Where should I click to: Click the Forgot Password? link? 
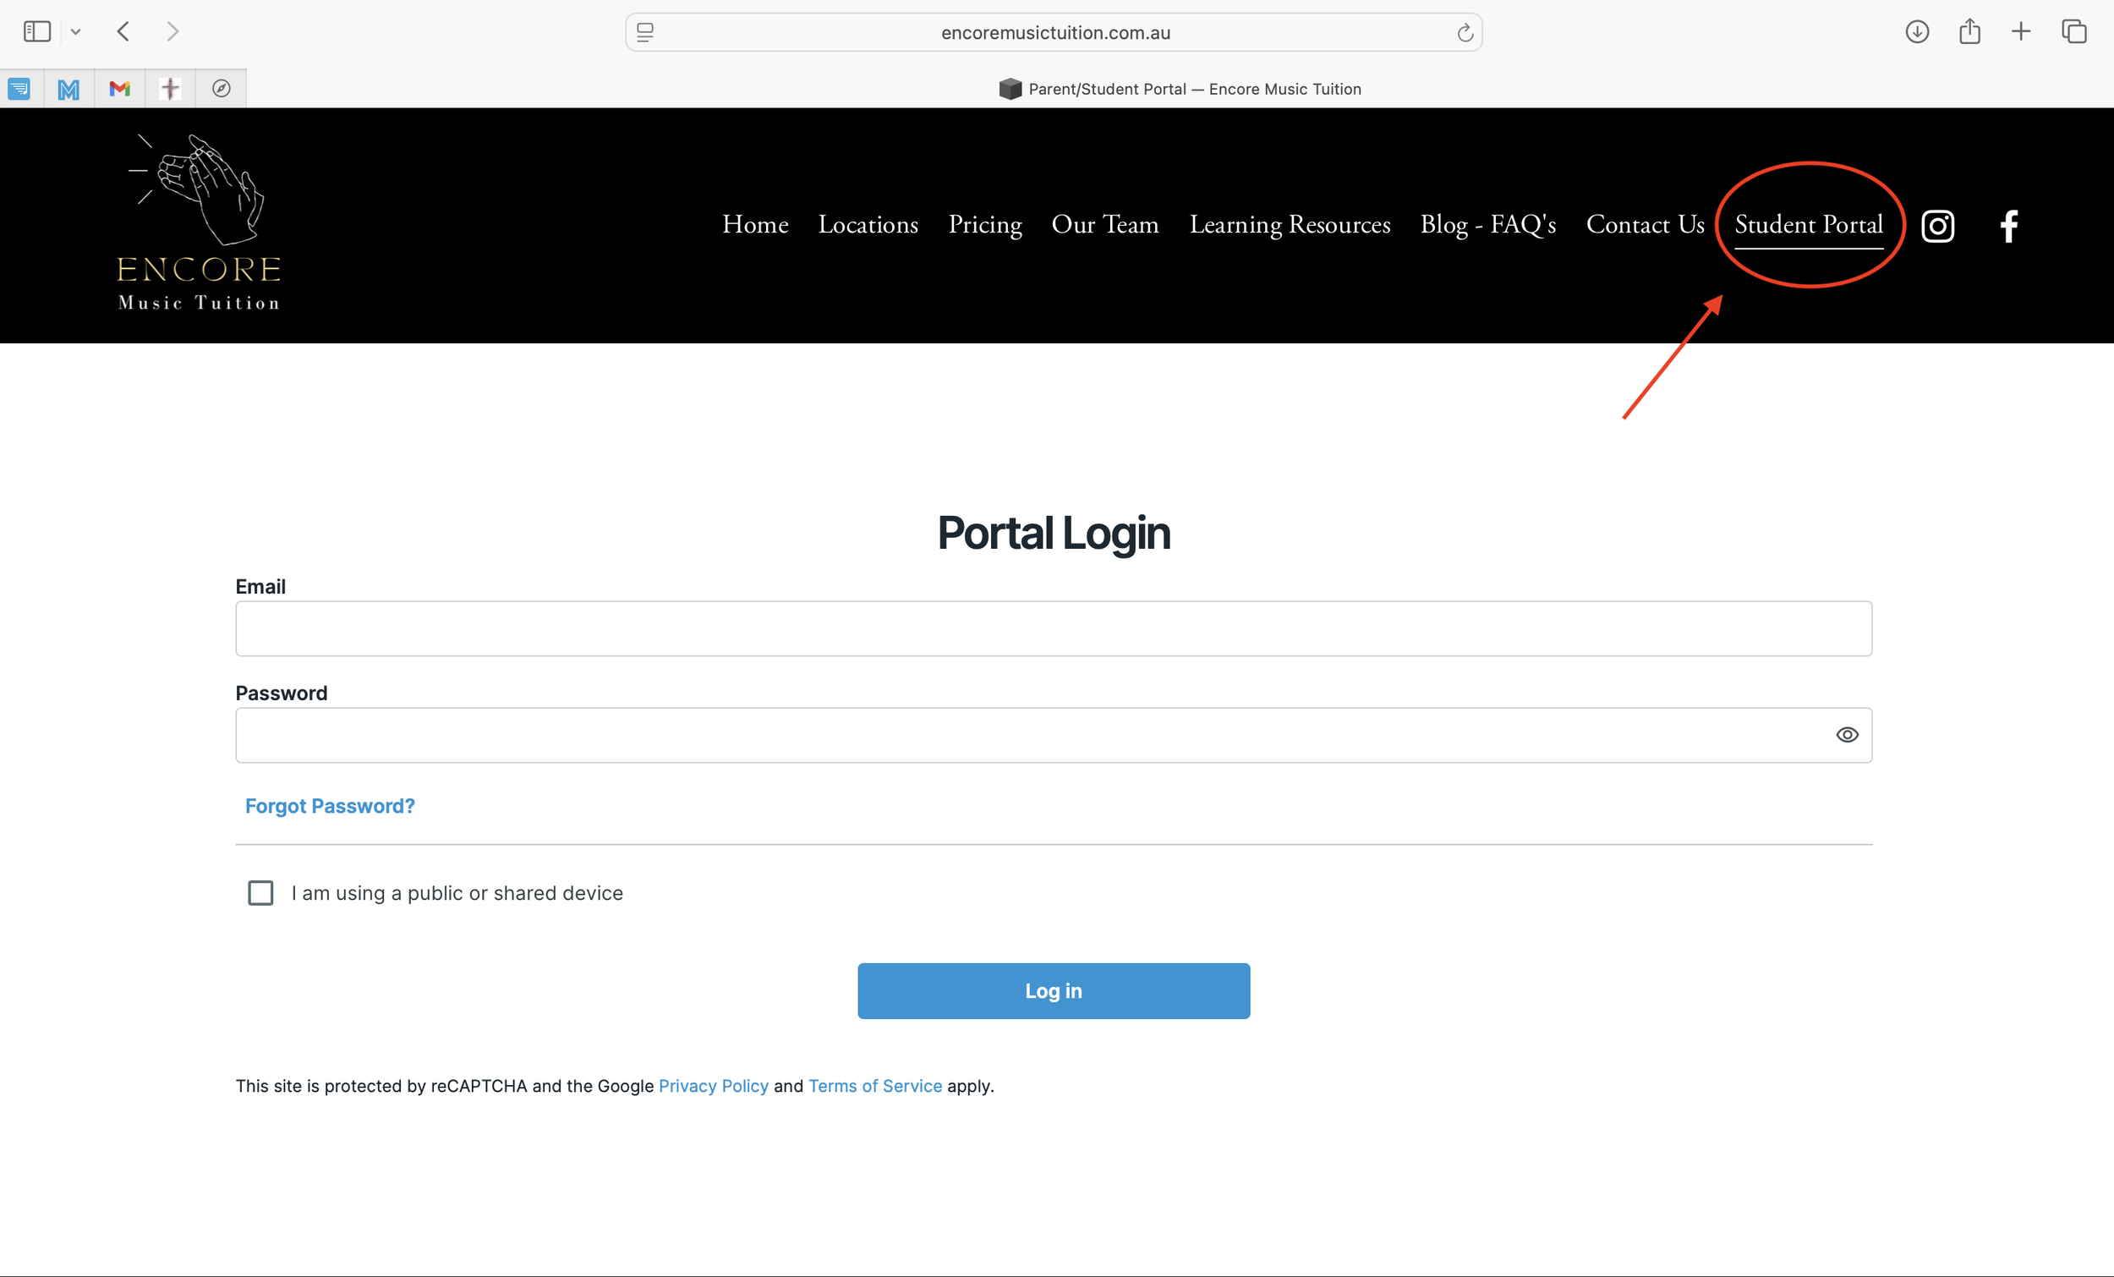pyautogui.click(x=330, y=806)
